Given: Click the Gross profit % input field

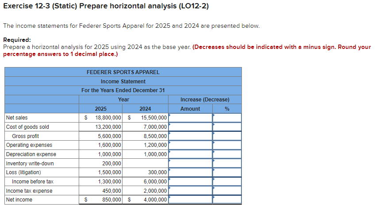Looking at the screenshot, I should click(x=227, y=136).
